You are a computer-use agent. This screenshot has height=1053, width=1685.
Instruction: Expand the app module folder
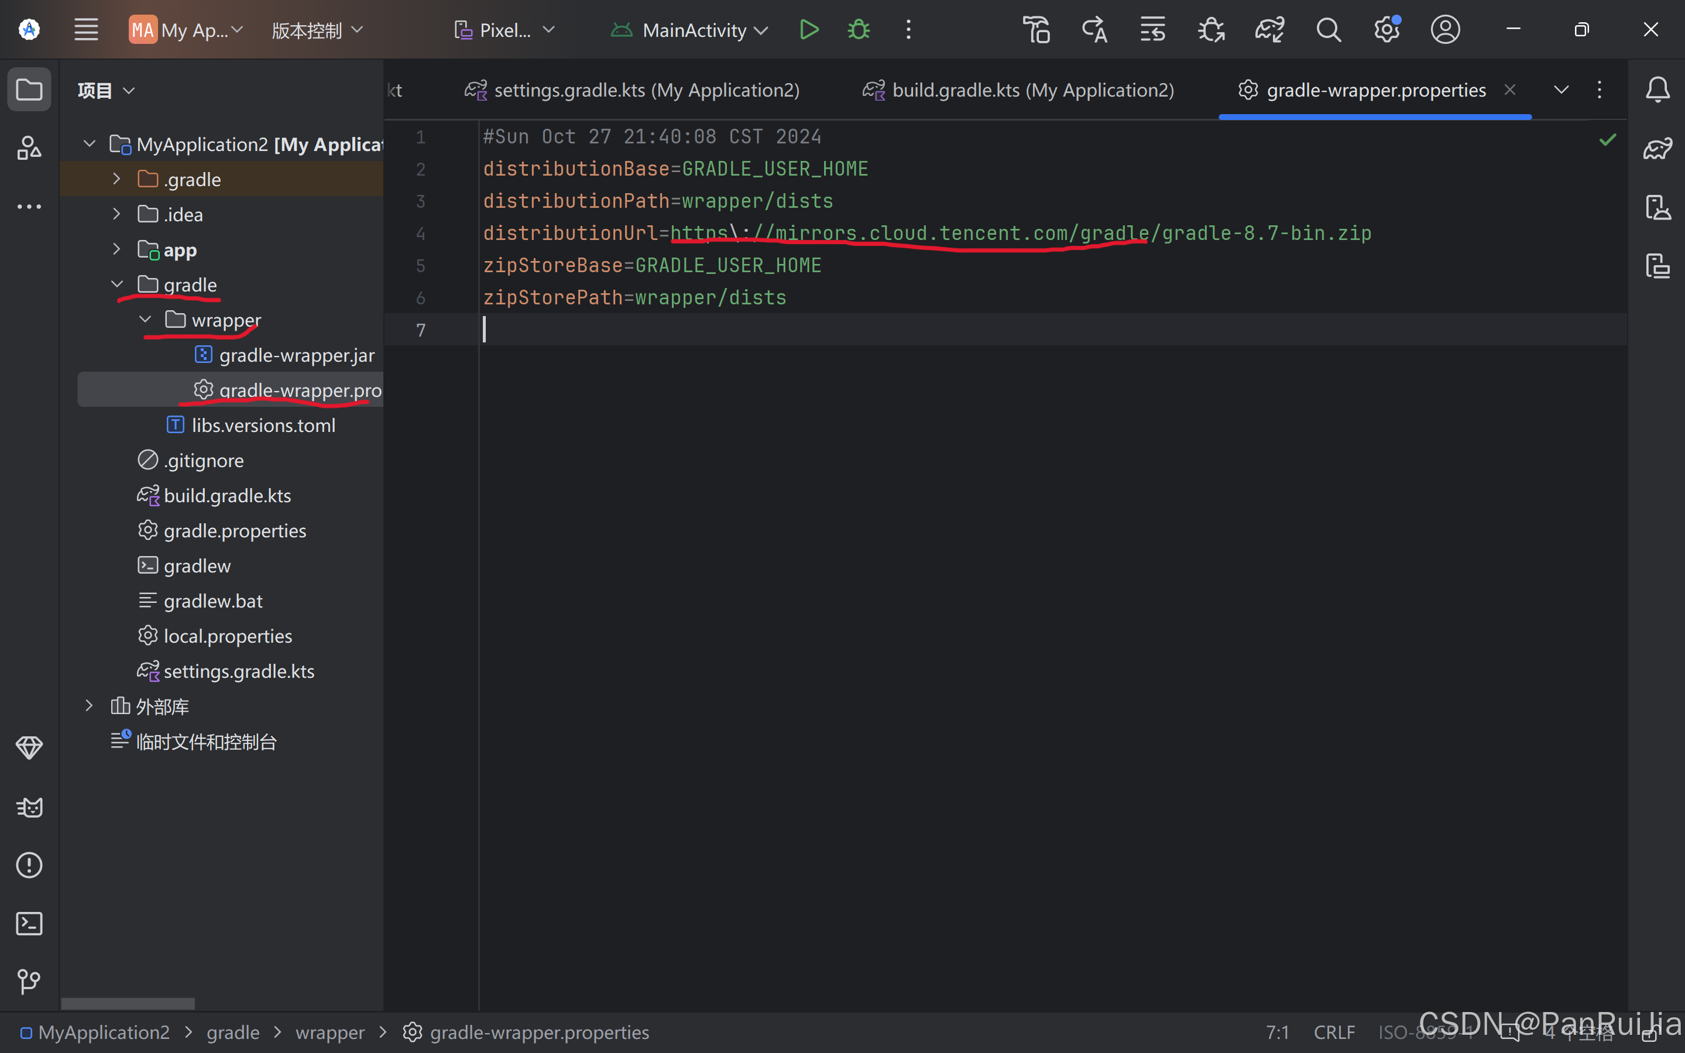117,249
